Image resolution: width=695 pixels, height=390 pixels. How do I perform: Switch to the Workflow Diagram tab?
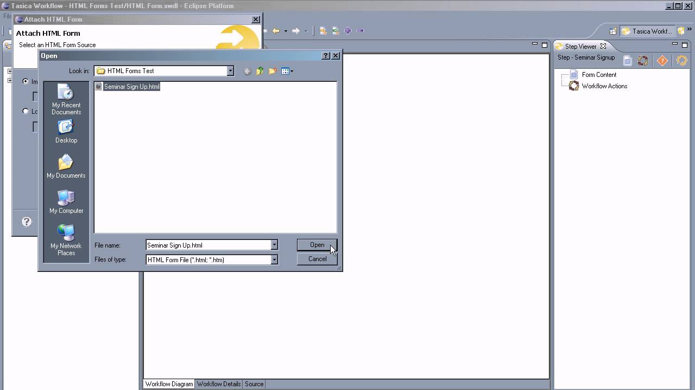tap(169, 384)
